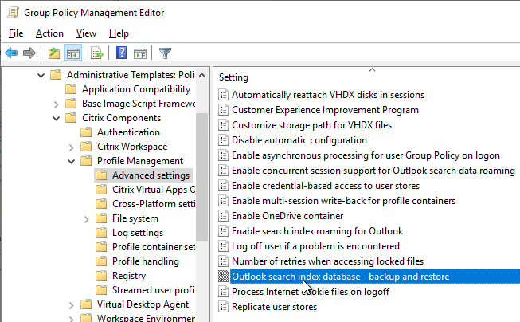Viewport: 520px width, 322px height.
Task: Click icon of highlighted Outlook search index row
Action: point(223,277)
